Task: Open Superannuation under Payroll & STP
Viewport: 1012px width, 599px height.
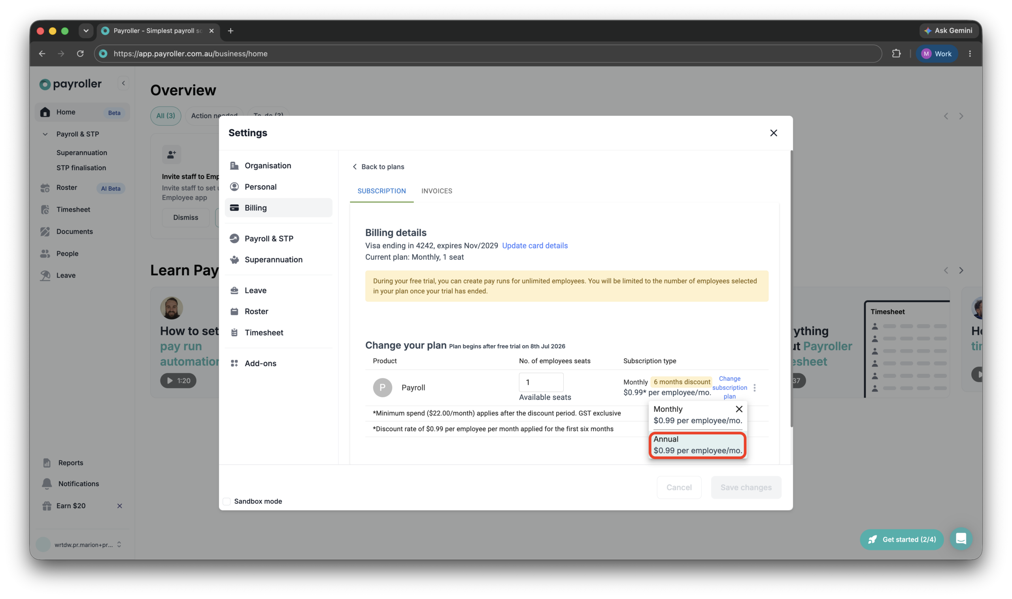Action: coord(81,152)
